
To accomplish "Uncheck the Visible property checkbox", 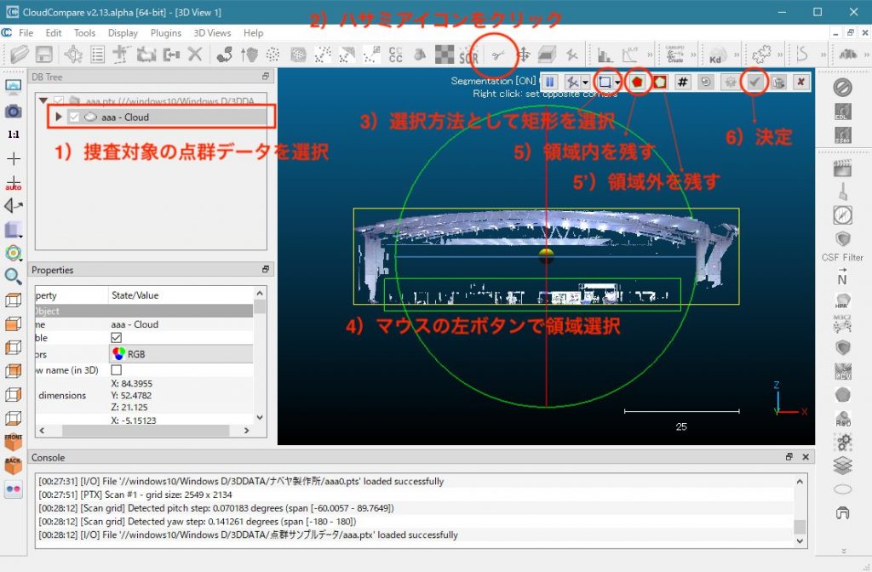I will click(117, 338).
